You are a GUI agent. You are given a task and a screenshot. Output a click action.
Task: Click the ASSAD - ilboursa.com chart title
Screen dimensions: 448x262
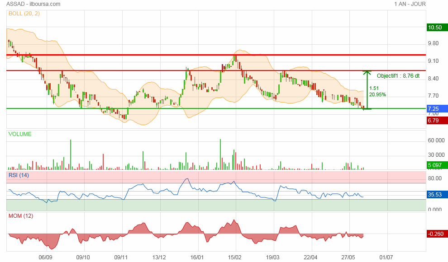(x=33, y=4)
